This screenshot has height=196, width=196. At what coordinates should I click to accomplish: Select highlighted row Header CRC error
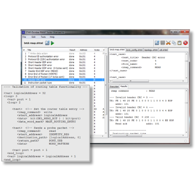tap(63, 80)
